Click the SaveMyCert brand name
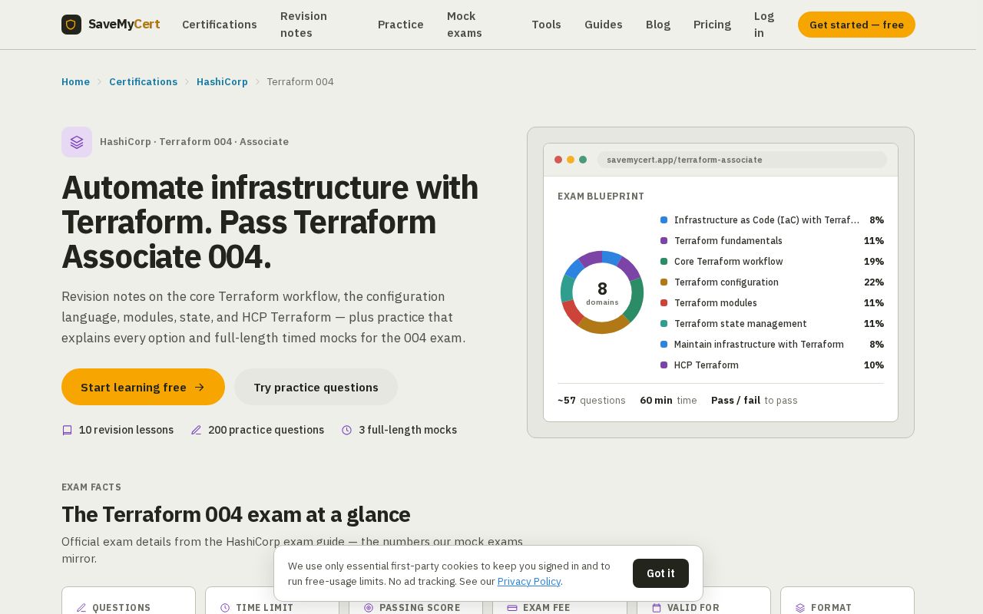 (x=124, y=25)
